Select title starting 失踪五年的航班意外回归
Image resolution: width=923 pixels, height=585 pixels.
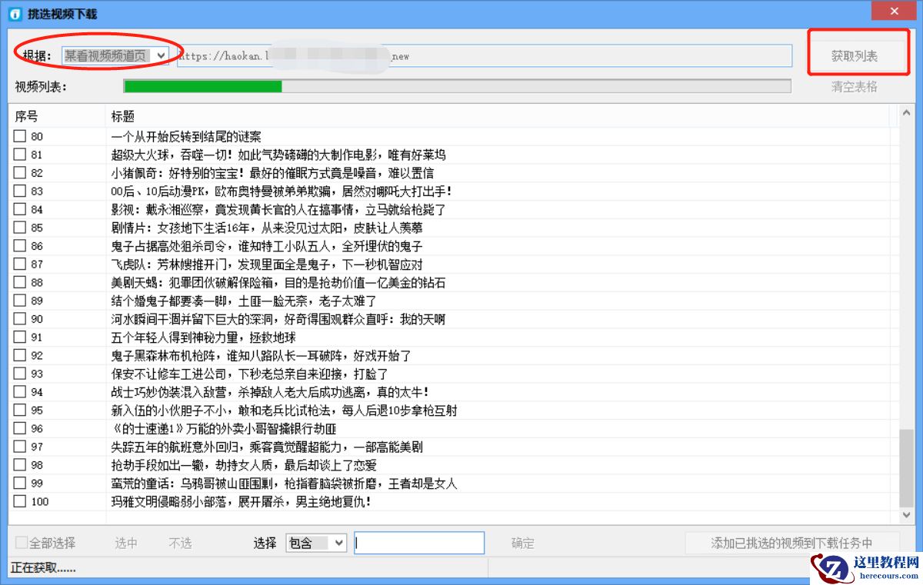click(266, 447)
